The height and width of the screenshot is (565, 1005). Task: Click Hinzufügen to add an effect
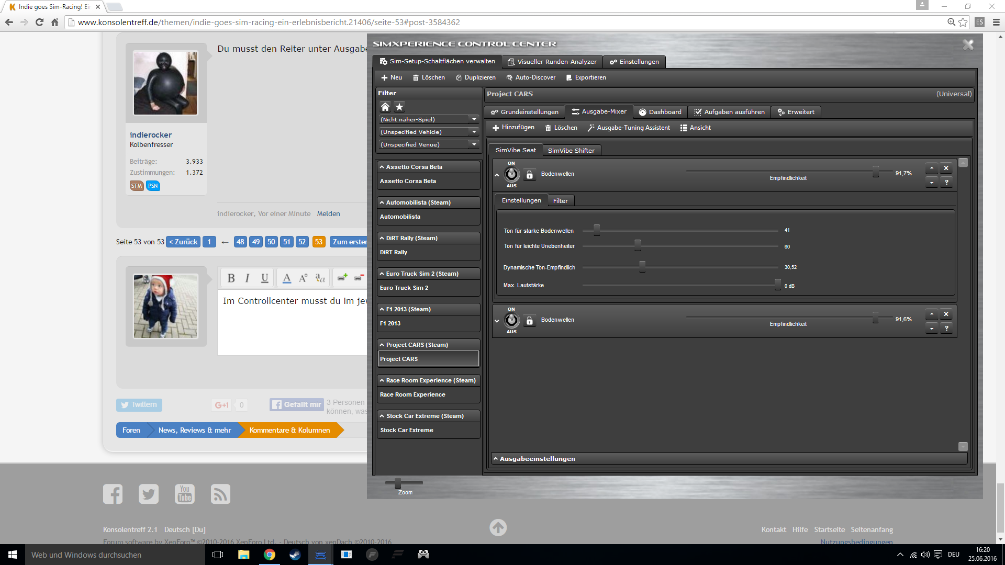513,128
